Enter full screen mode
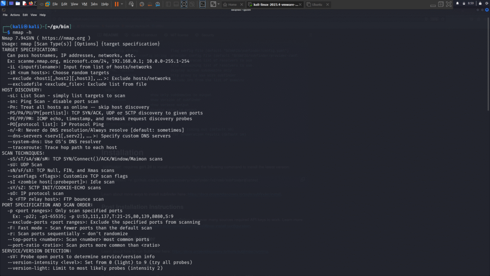490x276 pixels. pos(184,4)
